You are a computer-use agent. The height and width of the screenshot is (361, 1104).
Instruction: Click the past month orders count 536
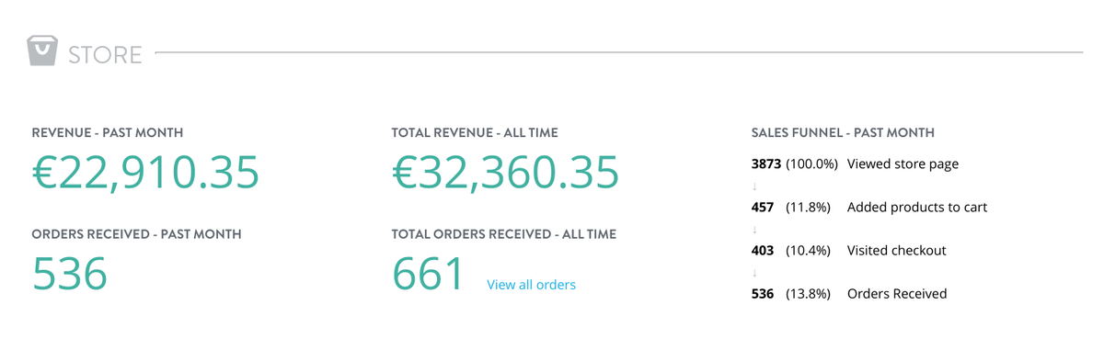[x=70, y=274]
